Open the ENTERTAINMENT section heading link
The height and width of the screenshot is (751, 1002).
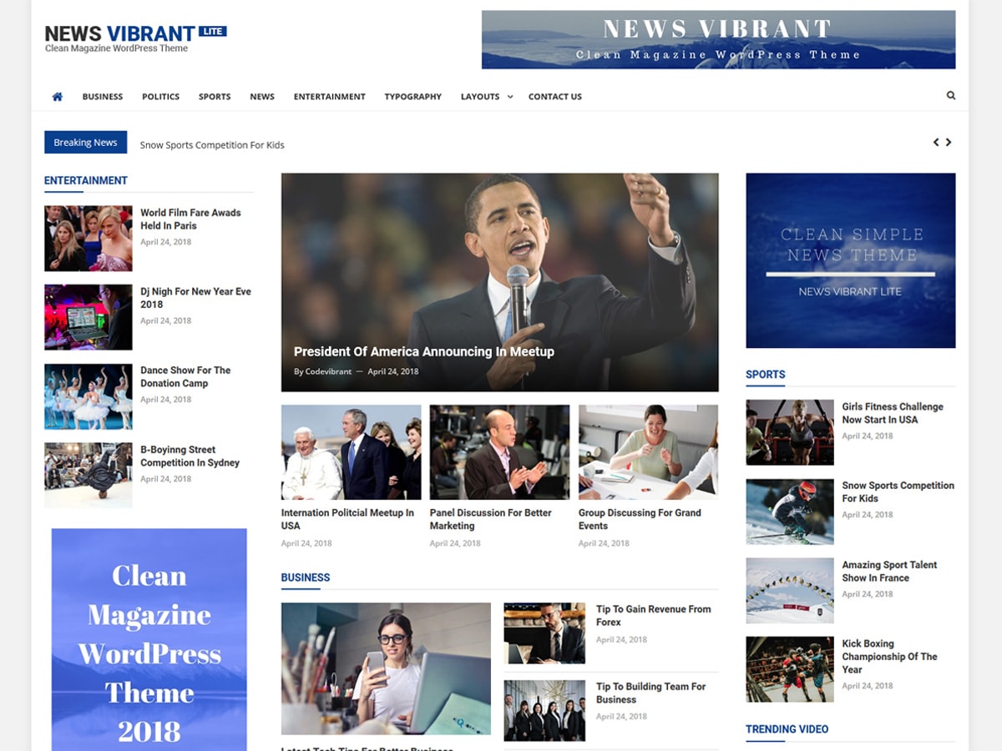(x=86, y=180)
